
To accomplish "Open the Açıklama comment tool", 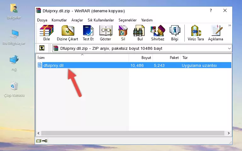I will [x=216, y=33].
